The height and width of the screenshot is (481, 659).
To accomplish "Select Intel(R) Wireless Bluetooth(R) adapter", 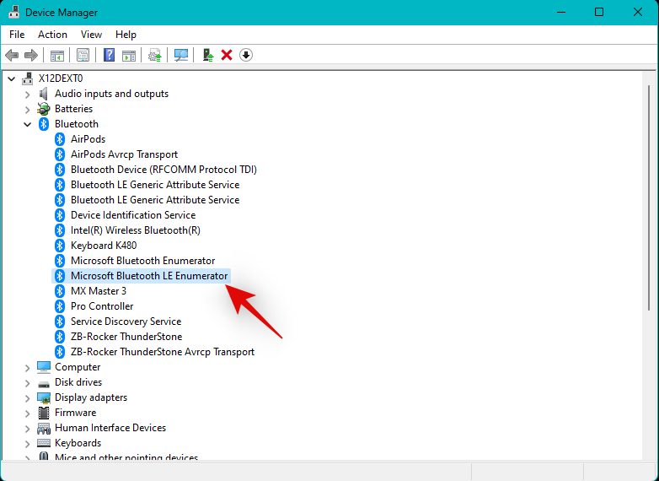I will (x=136, y=230).
